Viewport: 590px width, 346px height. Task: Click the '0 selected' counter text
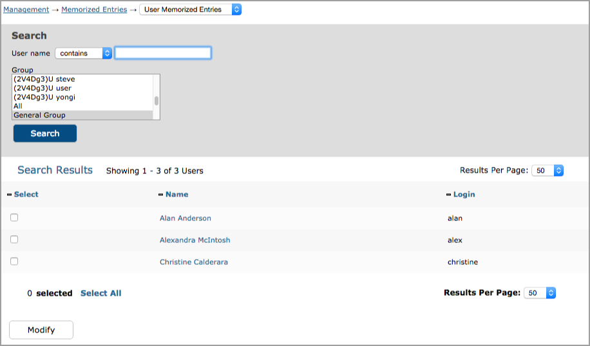tap(50, 293)
